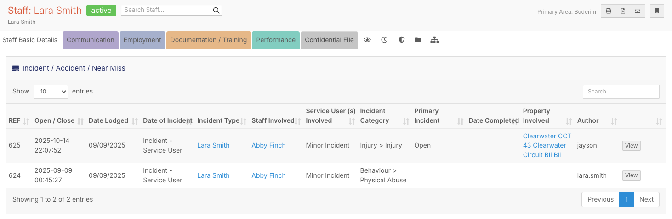Click Primary Area: Buderim text
This screenshot has width=672, height=219.
(566, 11)
